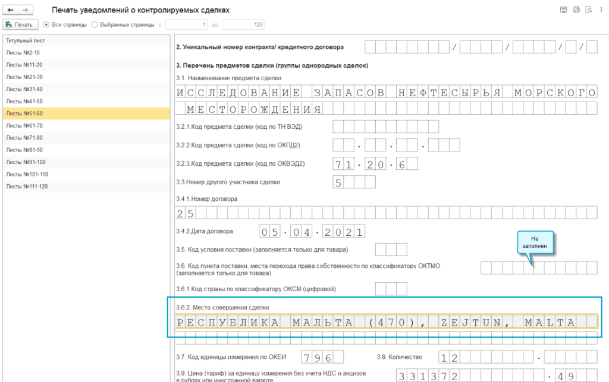
Task: Click the ending page field showing 120
Action: point(243,24)
